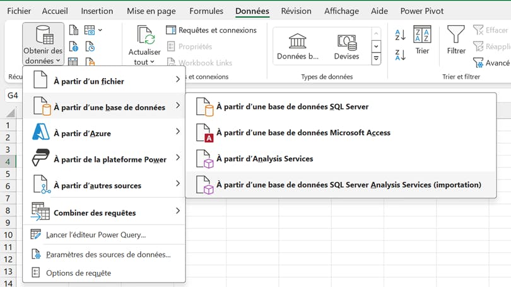Select row header 10
This screenshot has height=287, width=511.
tap(8, 235)
